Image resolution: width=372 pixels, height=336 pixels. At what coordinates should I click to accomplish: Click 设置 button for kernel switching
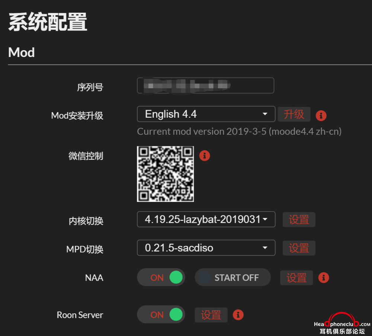coord(299,219)
